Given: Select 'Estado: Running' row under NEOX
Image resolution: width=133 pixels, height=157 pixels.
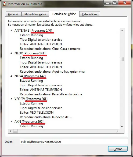Looking at the screenshot, I should click(x=31, y=58).
